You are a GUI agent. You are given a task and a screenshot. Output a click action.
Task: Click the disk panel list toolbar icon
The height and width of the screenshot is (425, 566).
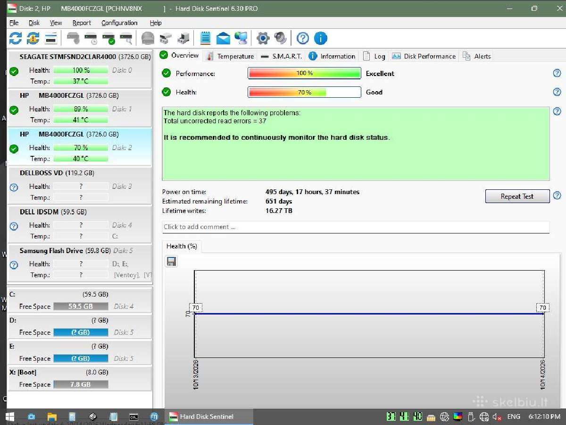pos(51,38)
